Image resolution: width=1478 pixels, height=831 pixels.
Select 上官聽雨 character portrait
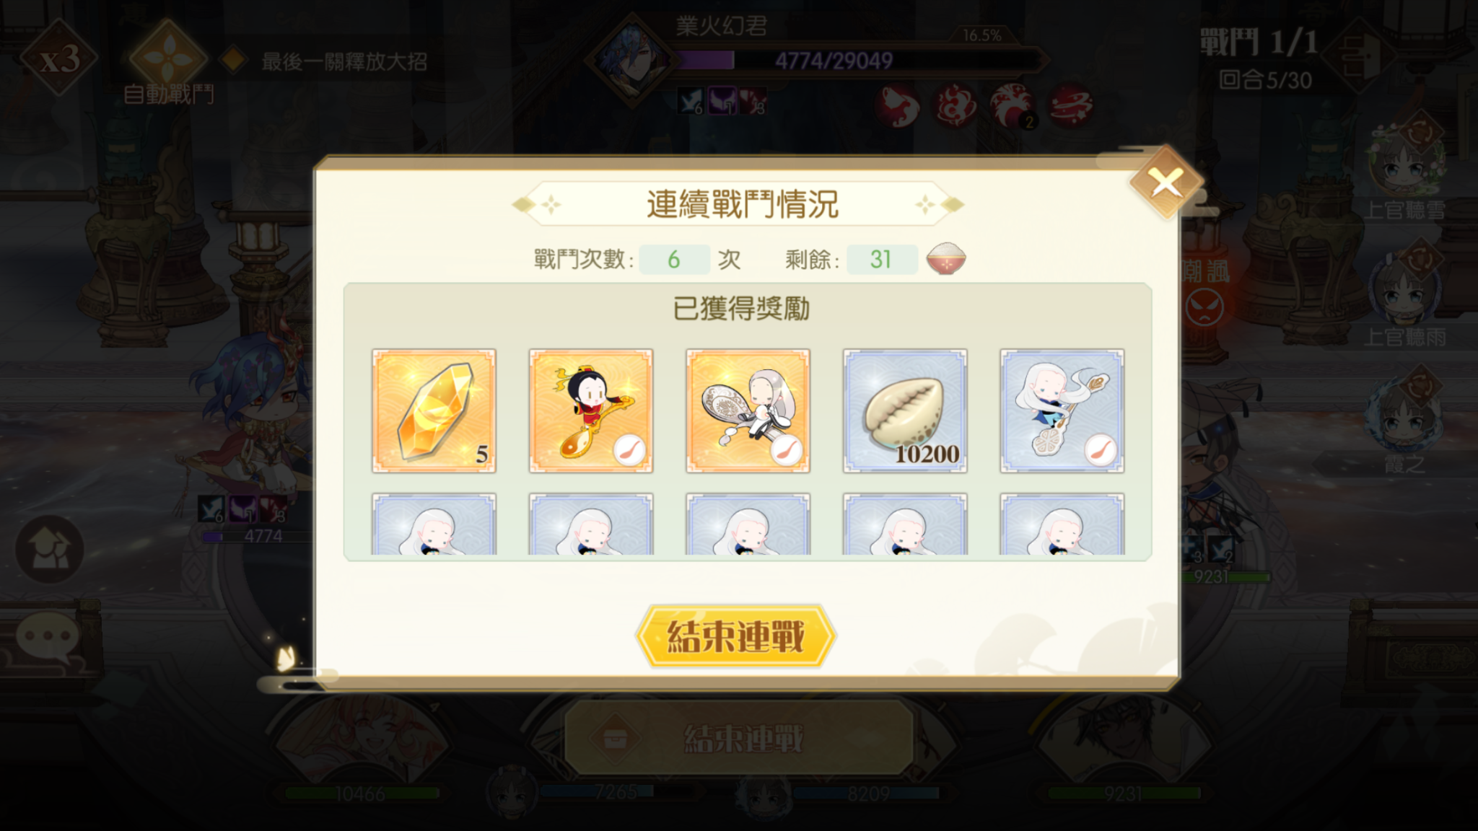pos(1404,297)
